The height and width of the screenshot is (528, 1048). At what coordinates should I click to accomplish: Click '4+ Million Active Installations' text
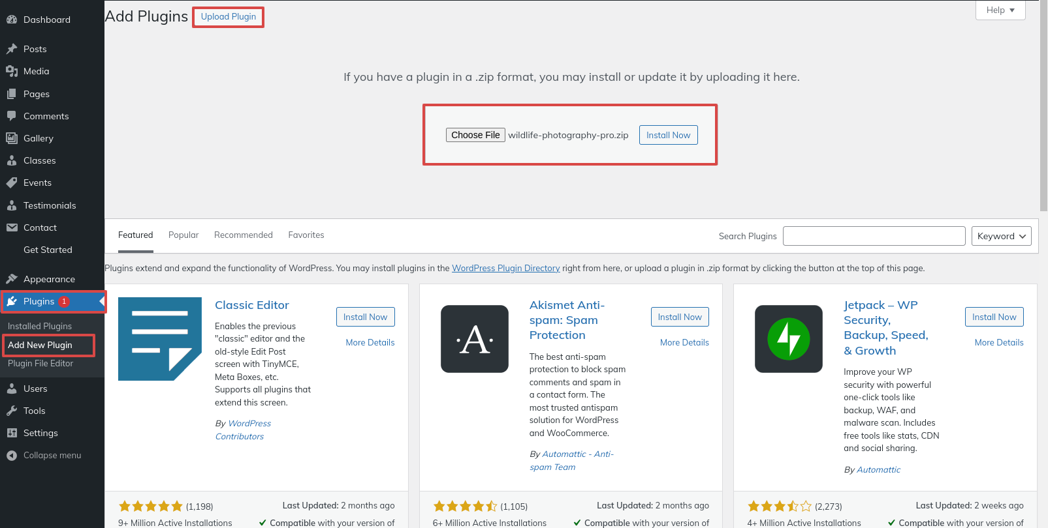click(x=804, y=523)
